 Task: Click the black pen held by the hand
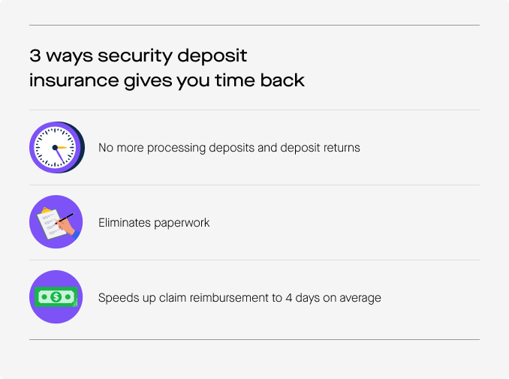pos(65,218)
